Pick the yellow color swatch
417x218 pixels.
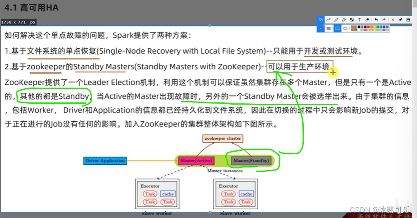[x=374, y=27]
